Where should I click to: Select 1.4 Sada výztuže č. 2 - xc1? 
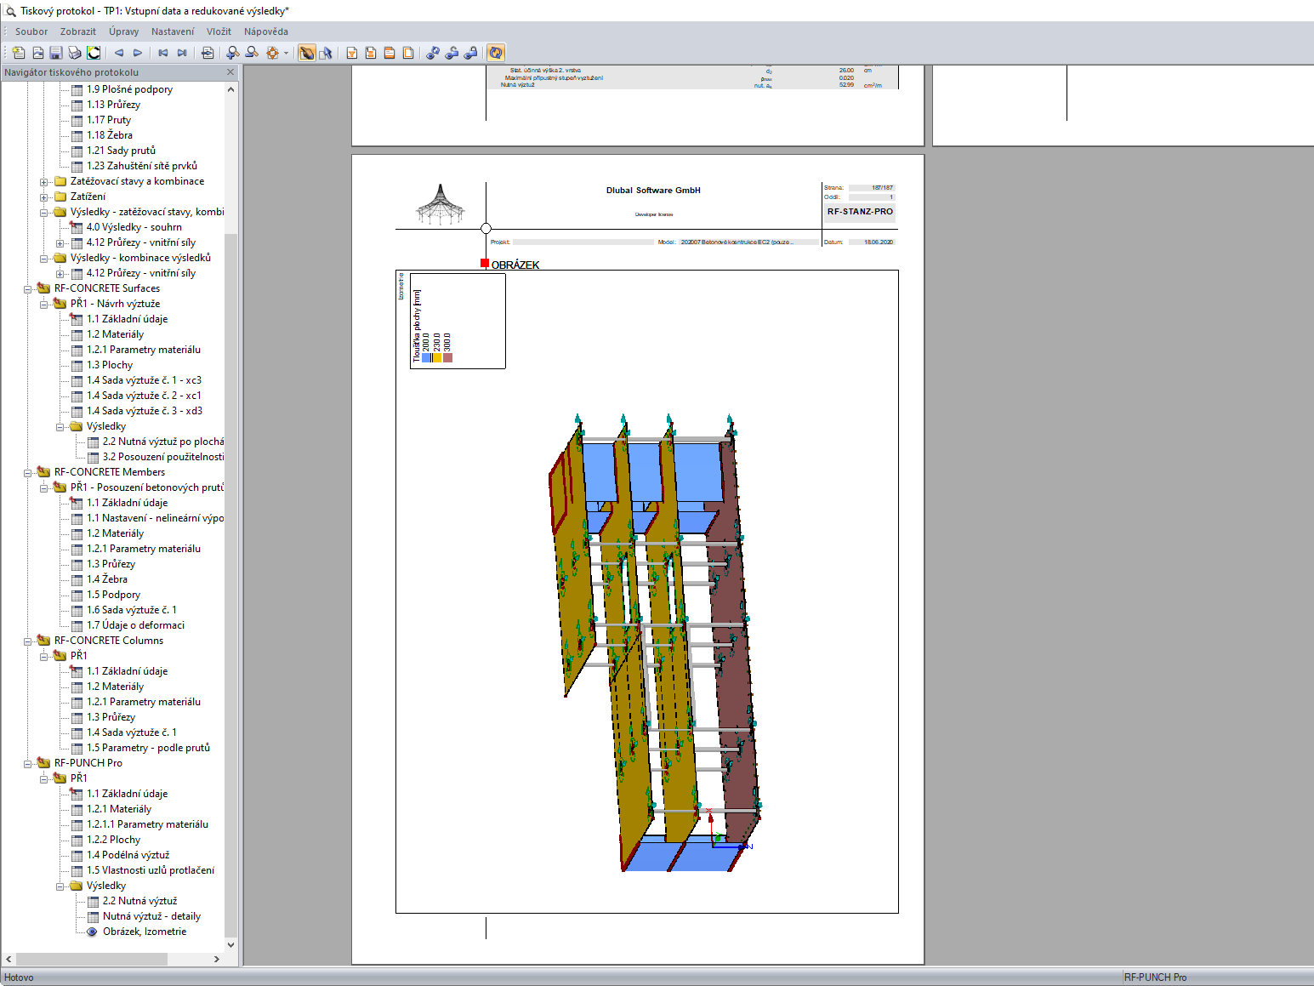144,396
